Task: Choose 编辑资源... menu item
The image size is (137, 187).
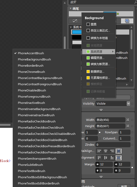Action: (x=98, y=58)
